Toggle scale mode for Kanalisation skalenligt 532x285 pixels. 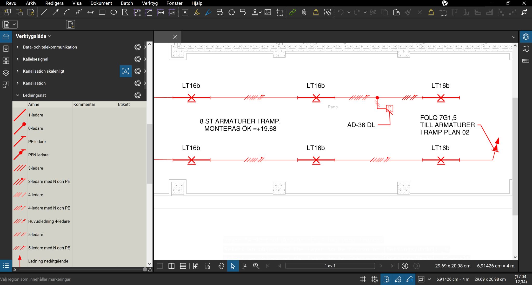tap(125, 71)
